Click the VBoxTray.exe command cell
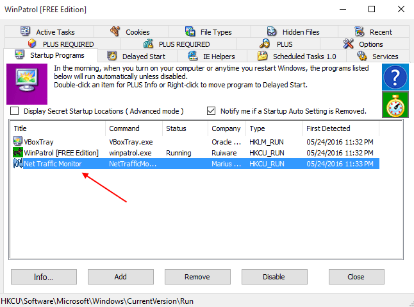 131,142
